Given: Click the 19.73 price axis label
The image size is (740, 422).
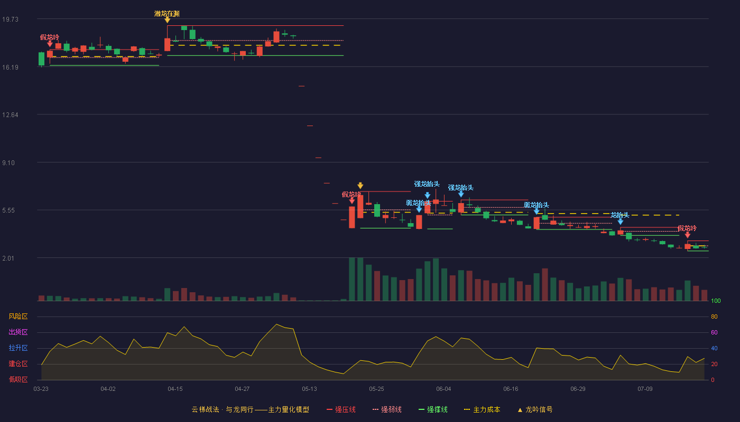Looking at the screenshot, I should tap(10, 20).
